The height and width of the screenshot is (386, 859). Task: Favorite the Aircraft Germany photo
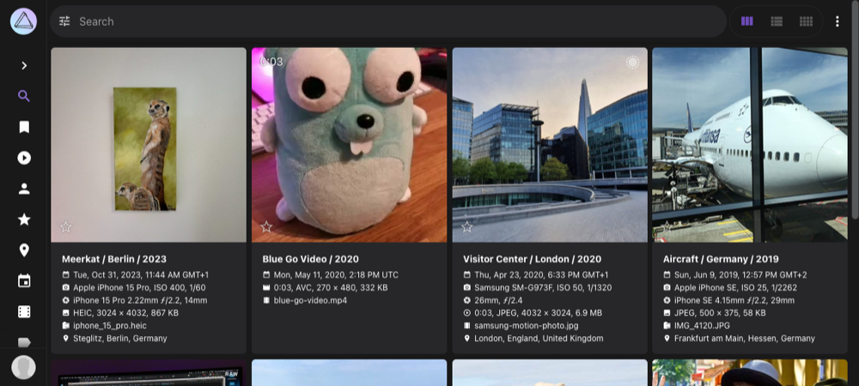tap(667, 226)
